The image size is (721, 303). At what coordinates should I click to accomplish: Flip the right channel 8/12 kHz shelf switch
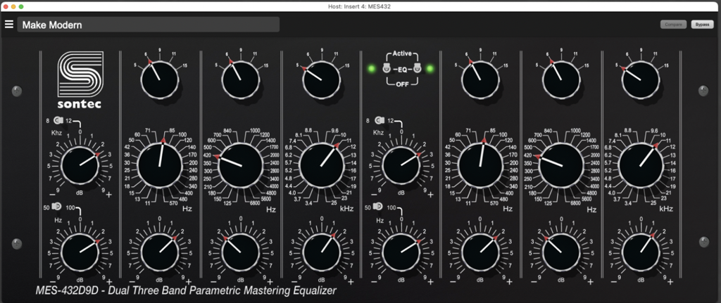379,121
